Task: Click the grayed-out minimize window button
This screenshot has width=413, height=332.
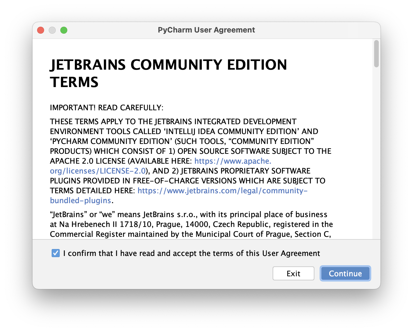Action: pyautogui.click(x=52, y=30)
